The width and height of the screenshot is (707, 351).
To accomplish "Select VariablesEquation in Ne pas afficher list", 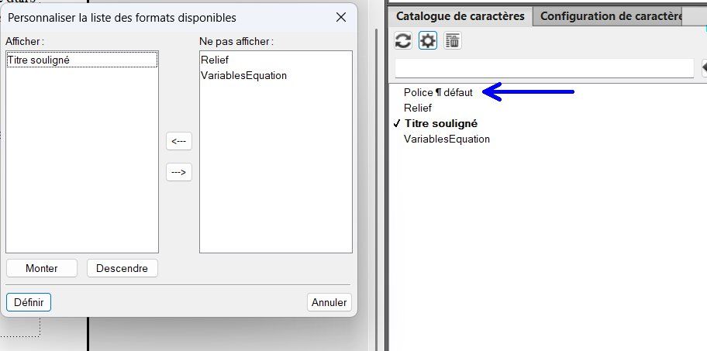I will tap(243, 75).
